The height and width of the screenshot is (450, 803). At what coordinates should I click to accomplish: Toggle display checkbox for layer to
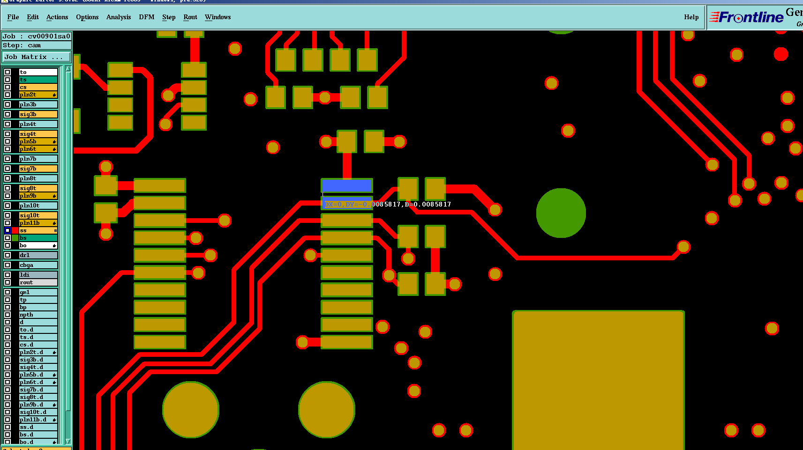tap(8, 72)
